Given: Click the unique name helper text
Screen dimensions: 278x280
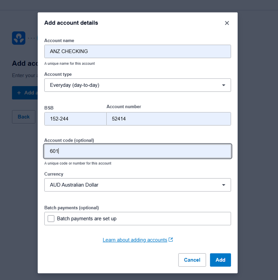Looking at the screenshot, I should point(69,64).
